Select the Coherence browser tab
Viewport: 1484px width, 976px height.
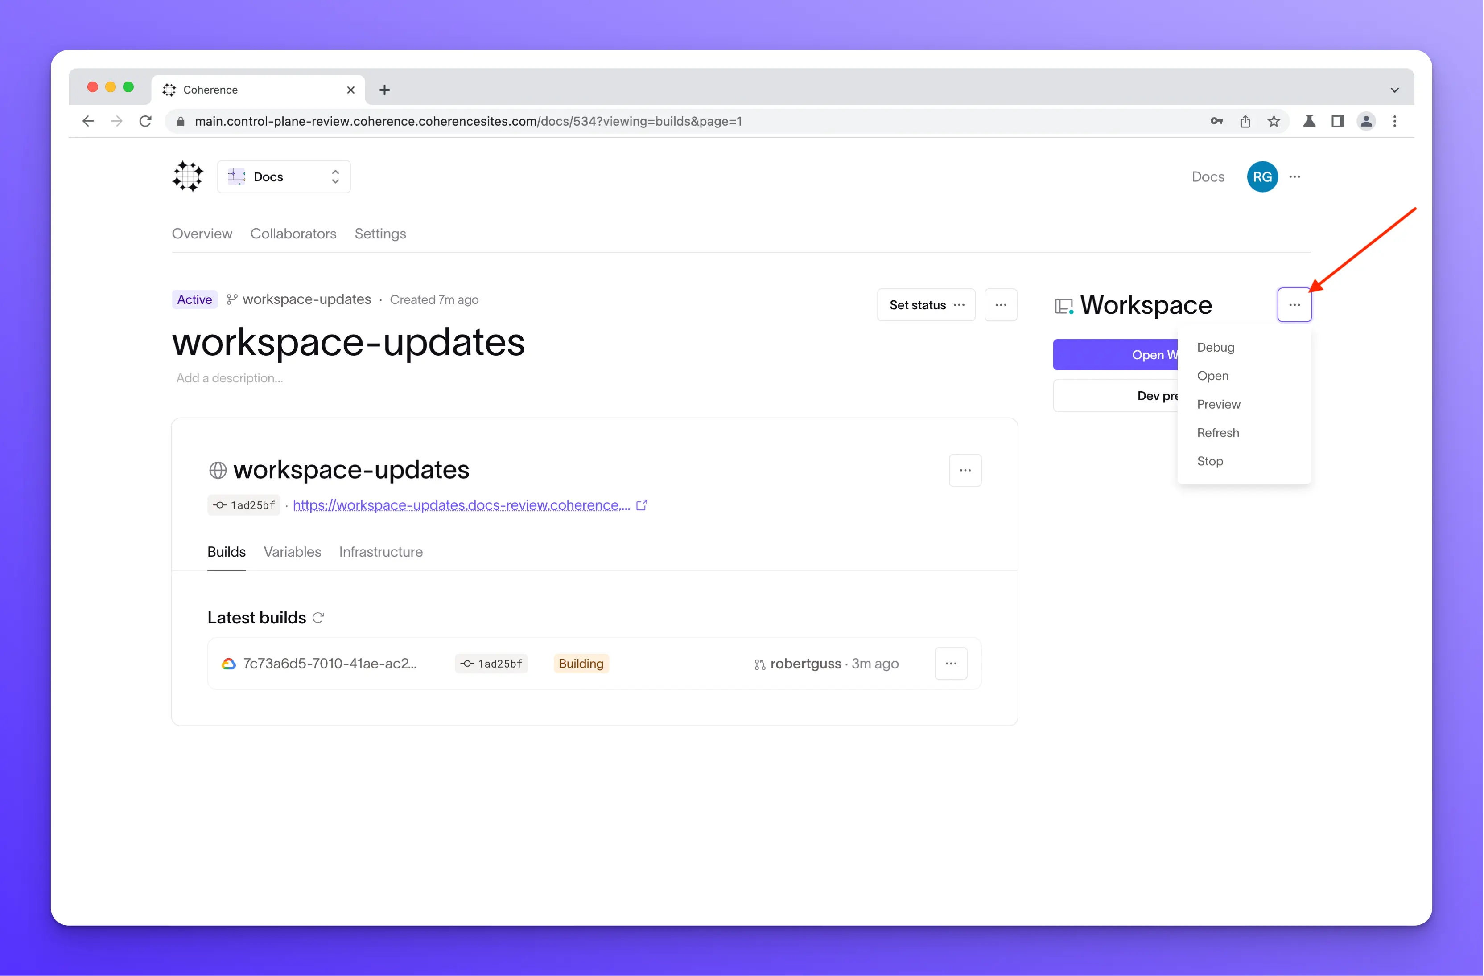coord(258,90)
